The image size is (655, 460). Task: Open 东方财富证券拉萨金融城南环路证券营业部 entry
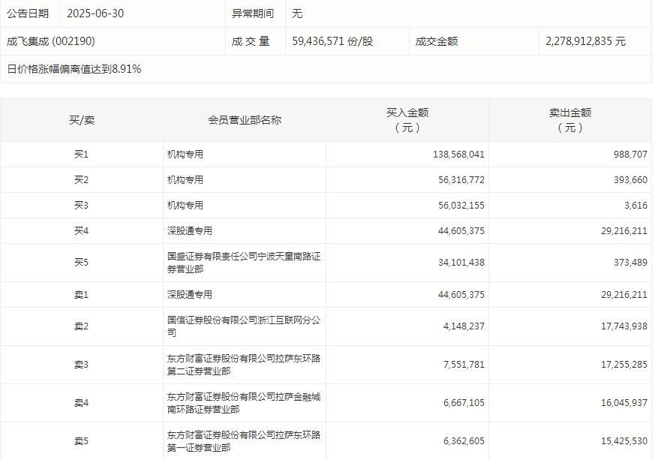click(240, 403)
